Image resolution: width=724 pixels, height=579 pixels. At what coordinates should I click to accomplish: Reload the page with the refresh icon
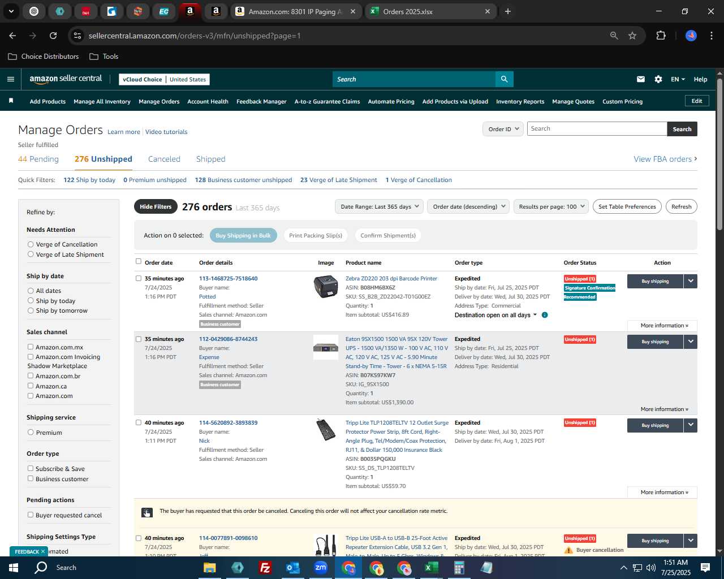(x=53, y=36)
